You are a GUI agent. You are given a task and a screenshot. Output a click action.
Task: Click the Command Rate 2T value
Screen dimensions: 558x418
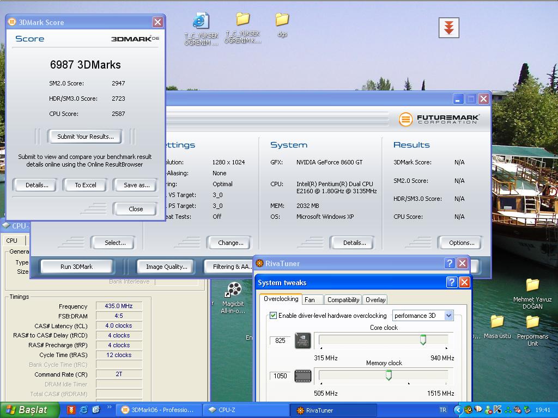[x=119, y=374]
